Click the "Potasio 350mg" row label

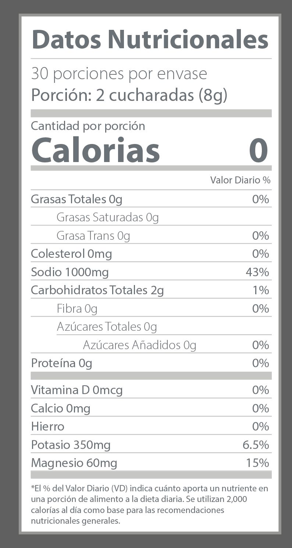click(x=71, y=445)
